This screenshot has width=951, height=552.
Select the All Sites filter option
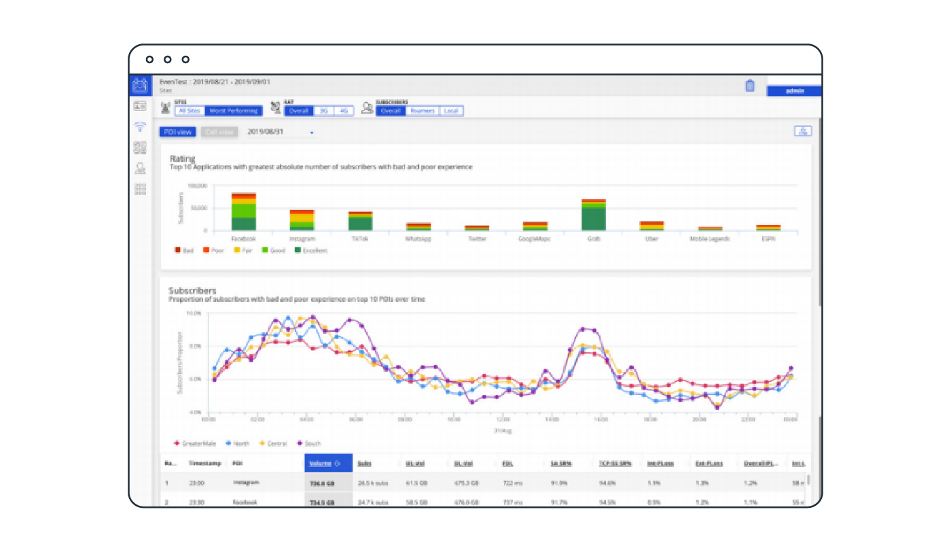(x=190, y=111)
